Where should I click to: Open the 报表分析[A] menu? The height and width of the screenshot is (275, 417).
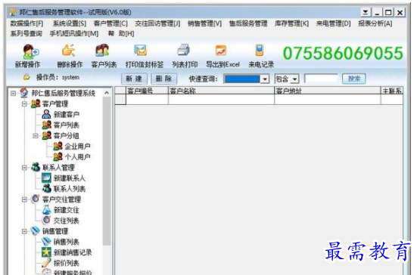[375, 23]
